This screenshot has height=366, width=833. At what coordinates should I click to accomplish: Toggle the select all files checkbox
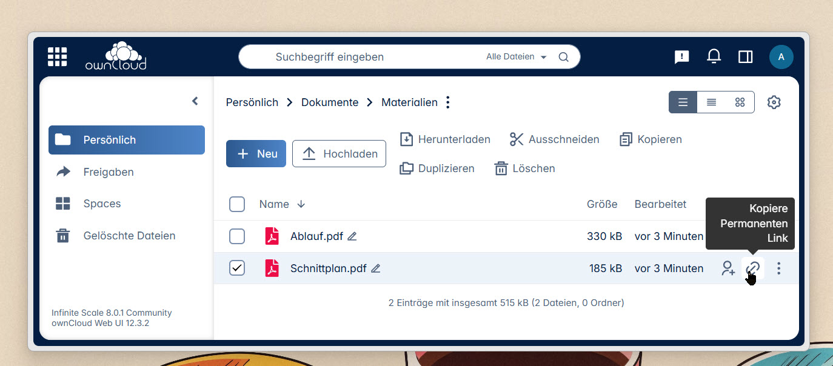tap(237, 204)
